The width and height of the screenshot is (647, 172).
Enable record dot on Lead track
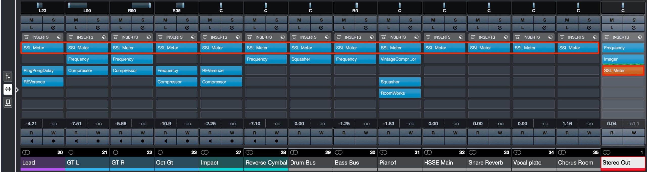(53, 141)
